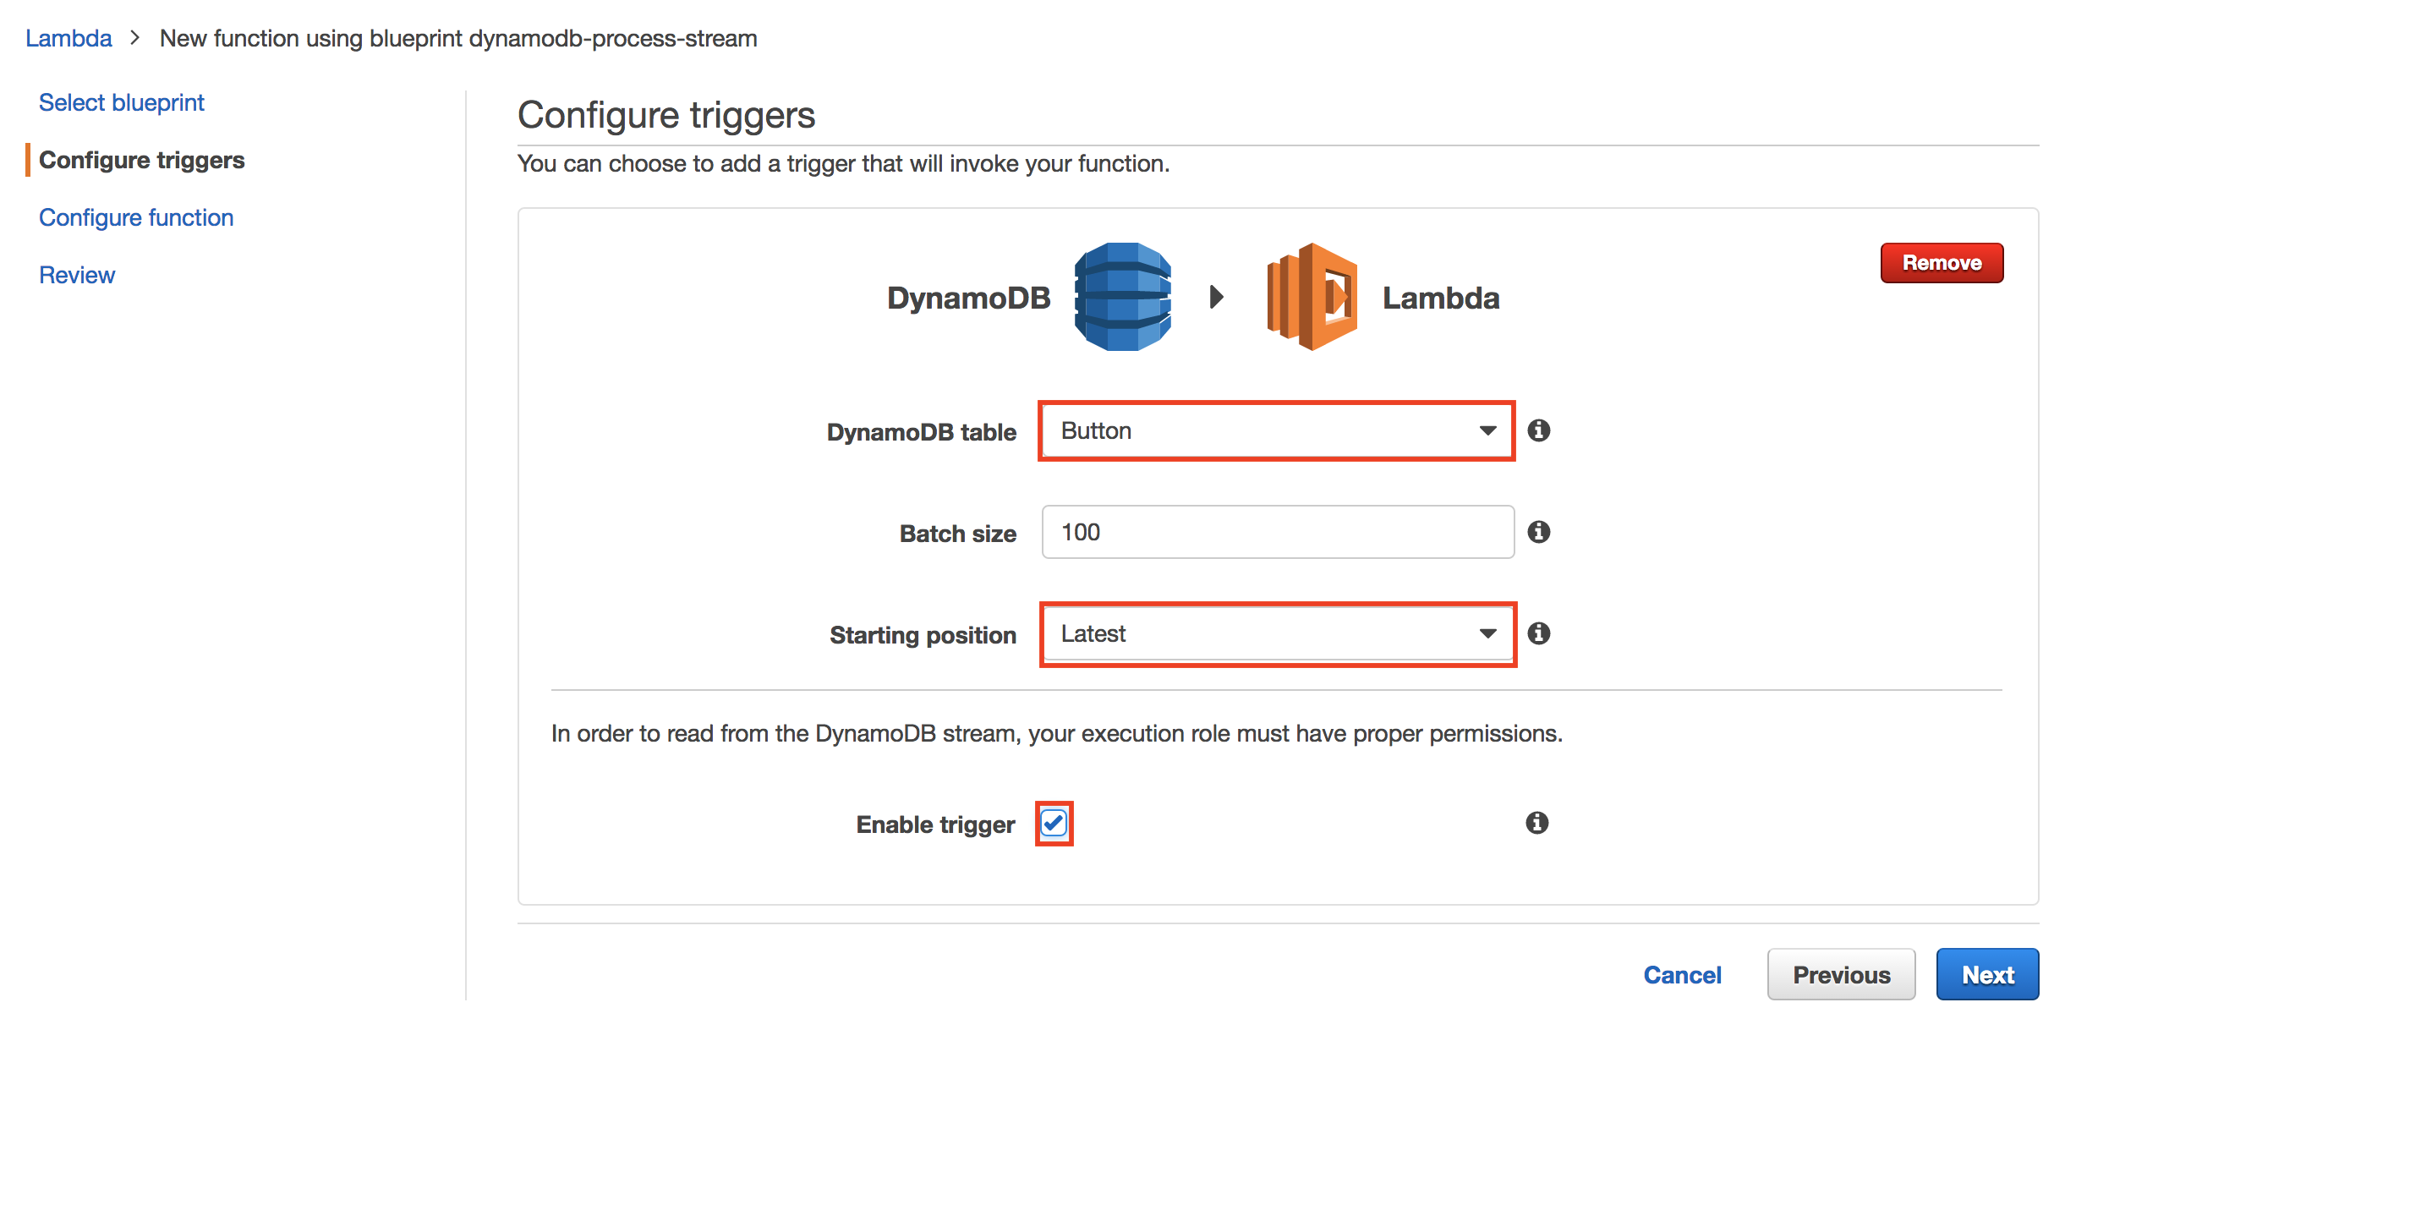Select Configure triggers step in sidebar
The image size is (2421, 1227).
(x=142, y=160)
